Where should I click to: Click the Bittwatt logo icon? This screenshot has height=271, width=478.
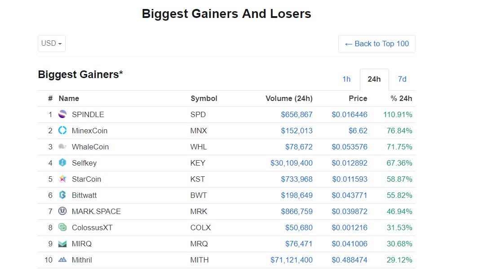pos(62,195)
